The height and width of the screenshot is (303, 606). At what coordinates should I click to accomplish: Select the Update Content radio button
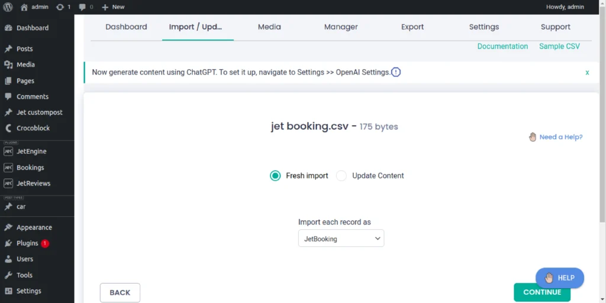pyautogui.click(x=341, y=175)
